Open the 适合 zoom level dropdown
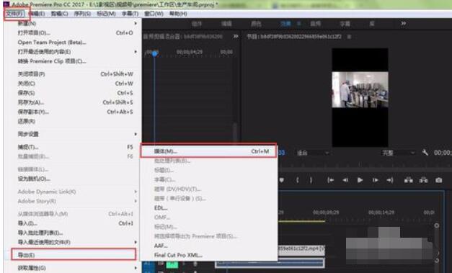Image resolution: width=452 pixels, height=273 pixels. (x=313, y=153)
